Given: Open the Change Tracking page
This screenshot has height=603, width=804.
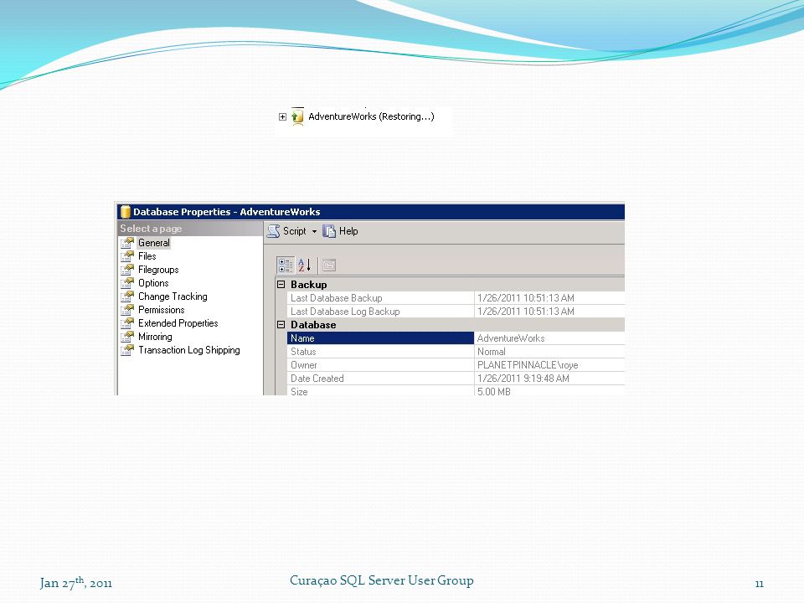Looking at the screenshot, I should [x=173, y=296].
